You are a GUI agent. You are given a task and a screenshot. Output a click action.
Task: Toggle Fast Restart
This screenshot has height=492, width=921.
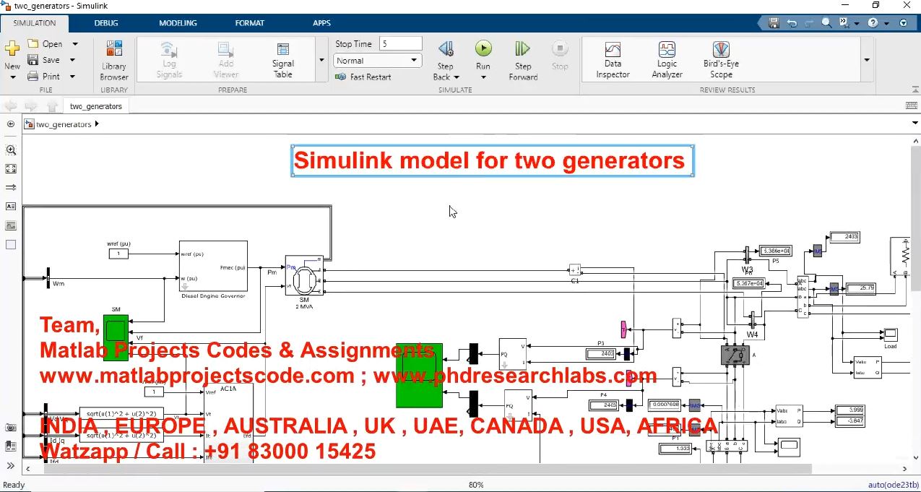(x=363, y=77)
